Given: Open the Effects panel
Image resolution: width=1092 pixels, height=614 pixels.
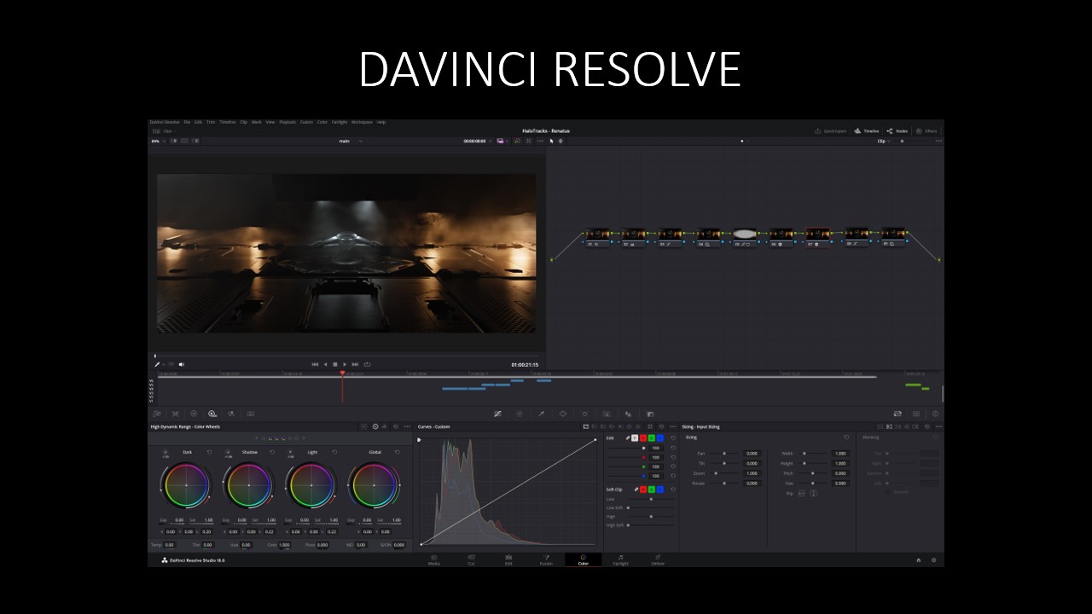Looking at the screenshot, I should (926, 131).
